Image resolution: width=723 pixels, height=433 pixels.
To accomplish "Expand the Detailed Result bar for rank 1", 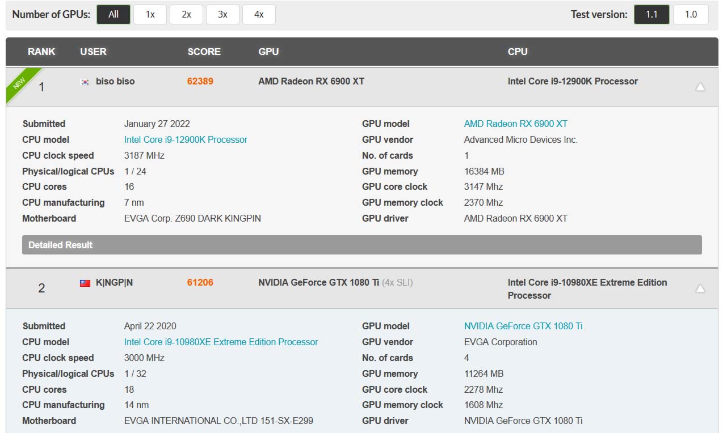I will point(361,245).
